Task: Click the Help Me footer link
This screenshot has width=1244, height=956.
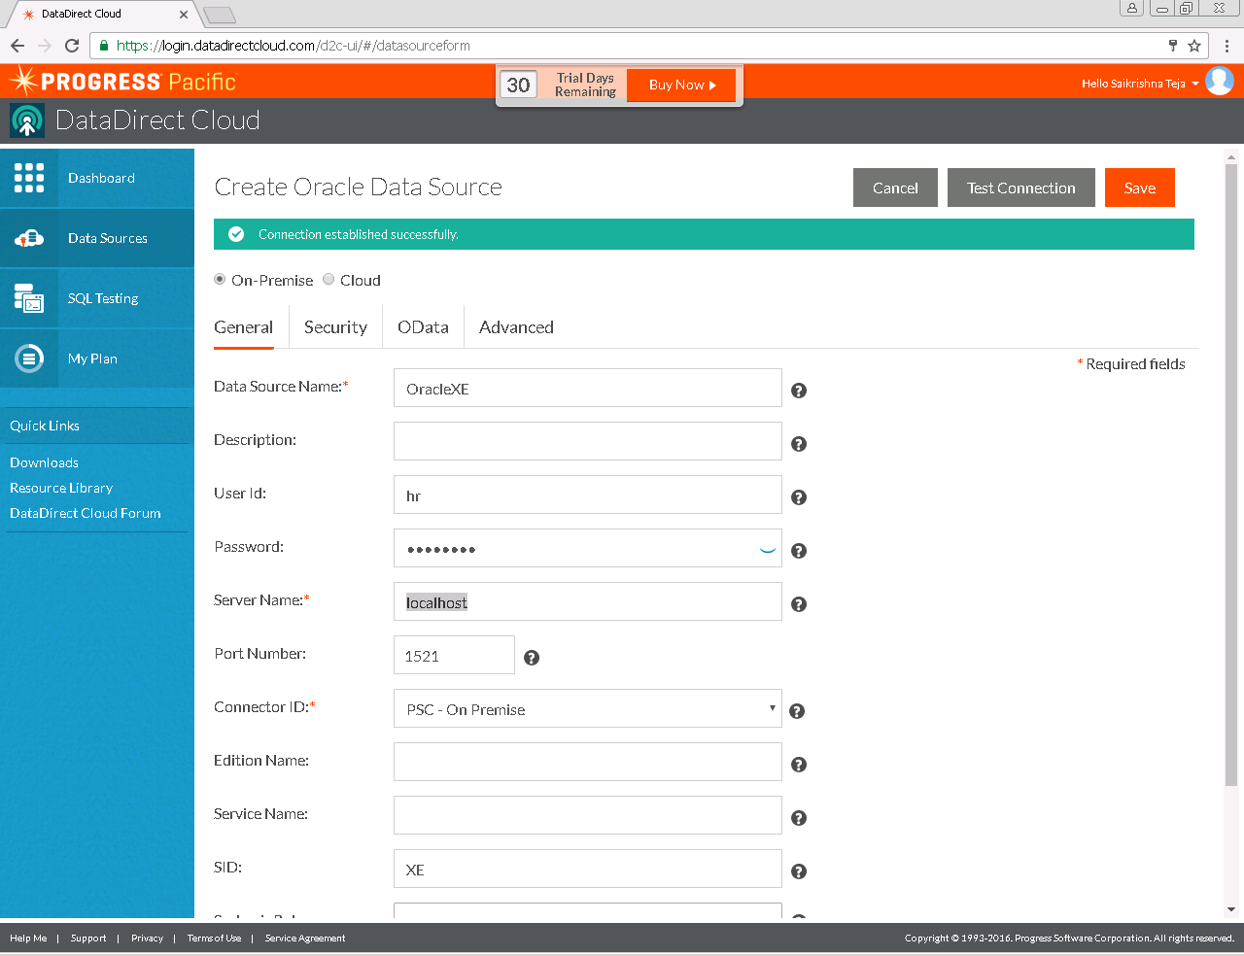Action: [28, 939]
